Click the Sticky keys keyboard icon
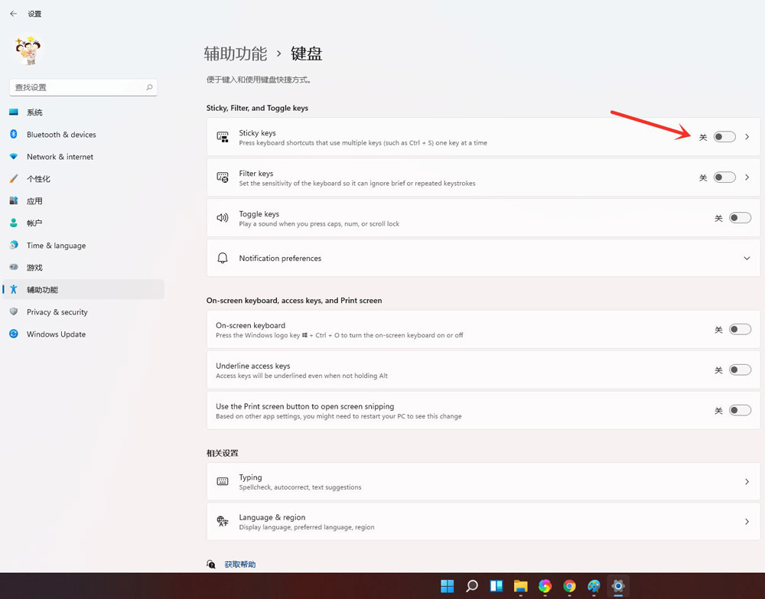This screenshot has width=765, height=599. (x=223, y=137)
